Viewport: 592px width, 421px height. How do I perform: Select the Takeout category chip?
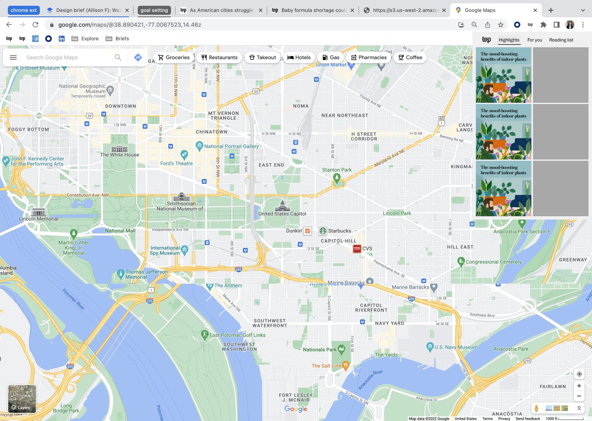(x=263, y=58)
